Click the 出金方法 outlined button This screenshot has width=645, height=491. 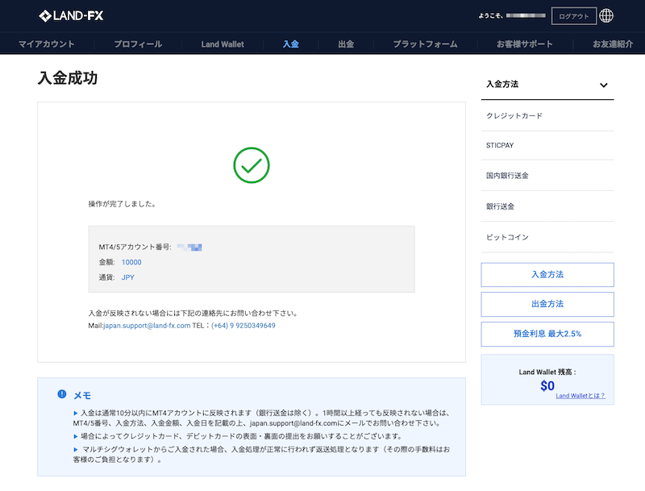click(x=547, y=304)
